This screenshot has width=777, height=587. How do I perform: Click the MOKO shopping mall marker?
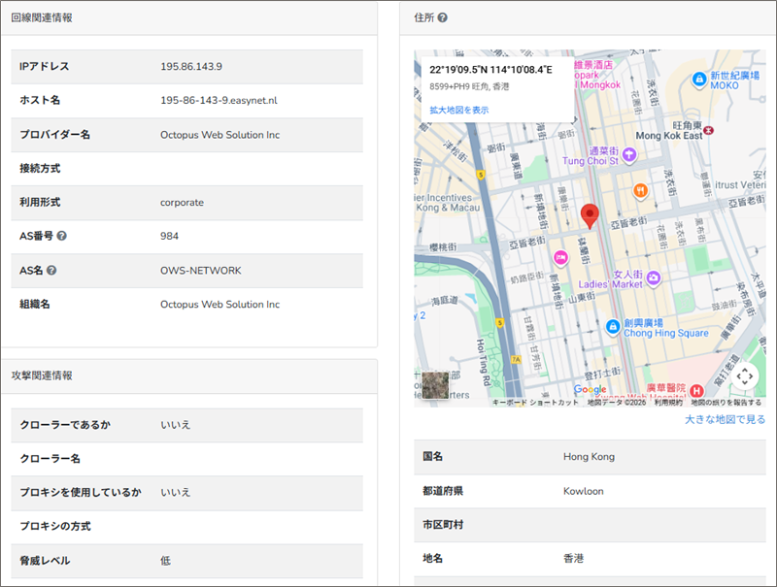pos(699,79)
